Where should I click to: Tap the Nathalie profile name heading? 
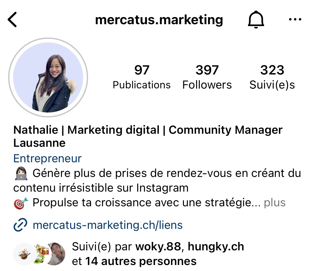pyautogui.click(x=148, y=136)
